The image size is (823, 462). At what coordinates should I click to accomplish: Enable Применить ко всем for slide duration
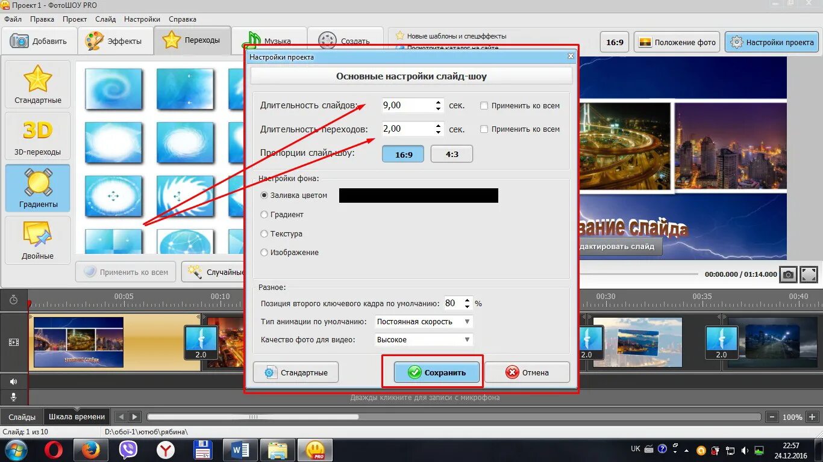click(x=484, y=105)
